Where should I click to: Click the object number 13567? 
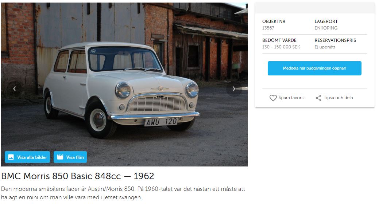[x=268, y=28]
